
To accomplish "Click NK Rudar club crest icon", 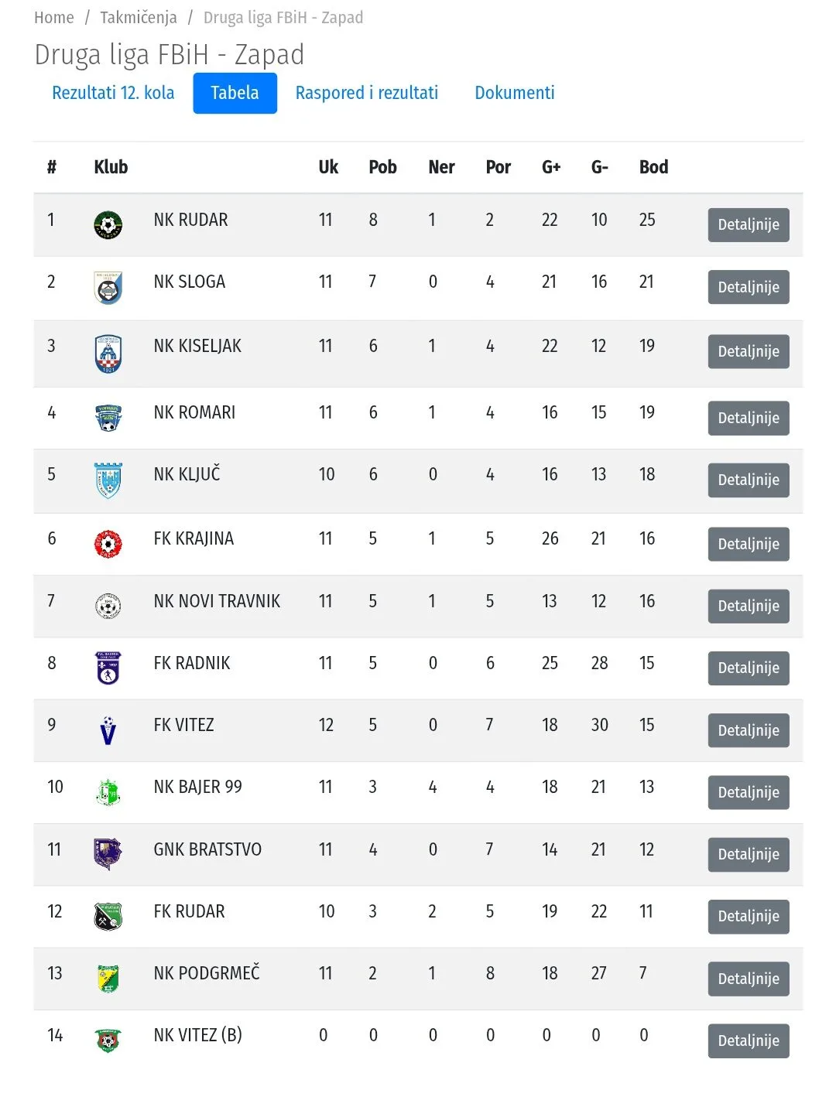I will point(108,225).
